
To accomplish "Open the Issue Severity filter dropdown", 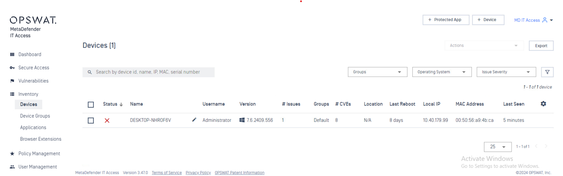I will tap(506, 72).
